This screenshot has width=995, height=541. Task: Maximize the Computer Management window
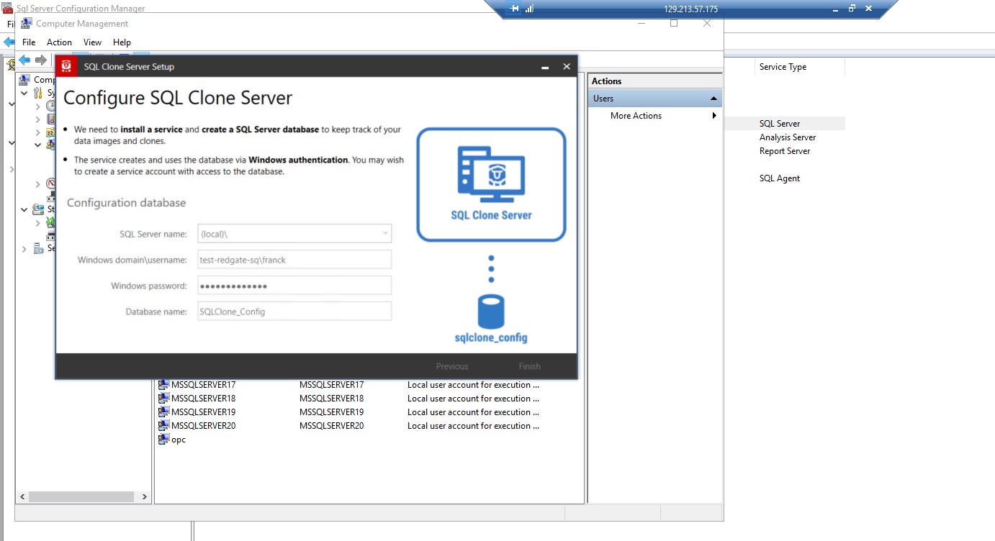(674, 23)
